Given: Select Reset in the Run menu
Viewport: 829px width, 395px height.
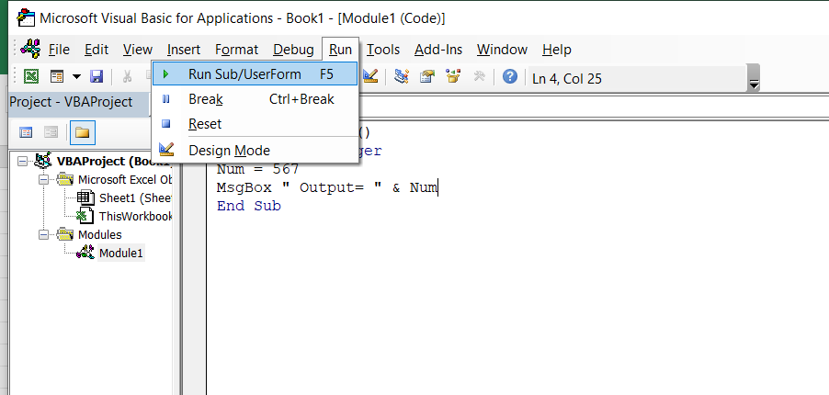Looking at the screenshot, I should coord(205,123).
